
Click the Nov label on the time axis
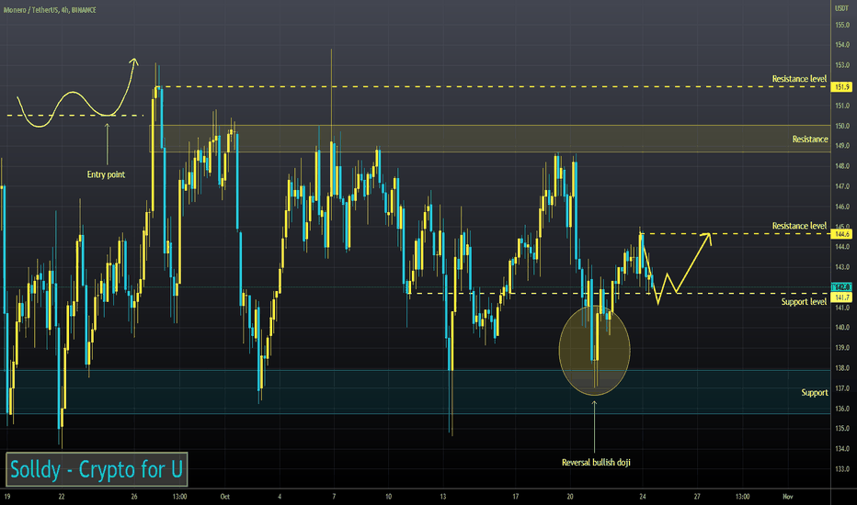[788, 496]
